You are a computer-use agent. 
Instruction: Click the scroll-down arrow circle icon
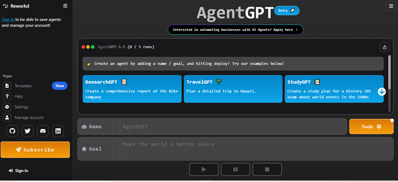pyautogui.click(x=382, y=92)
